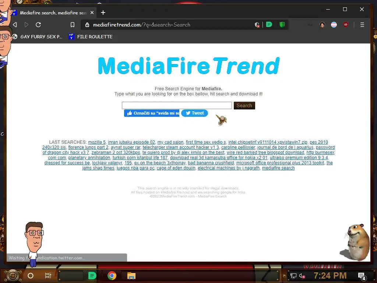Open 'zebraman 2 ost 320kbps' link
377x283 pixels.
pos(116,153)
